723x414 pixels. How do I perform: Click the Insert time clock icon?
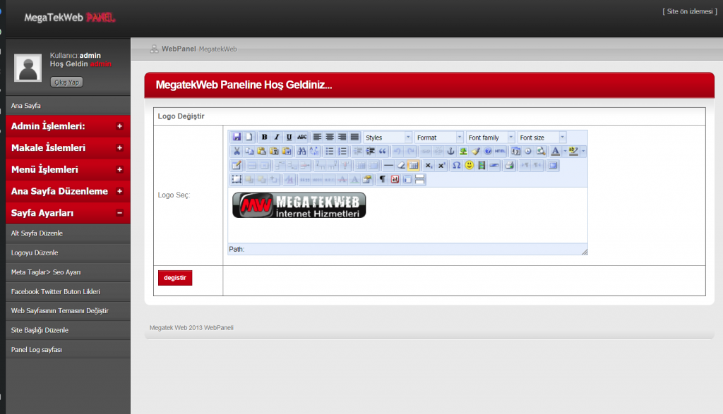click(528, 151)
